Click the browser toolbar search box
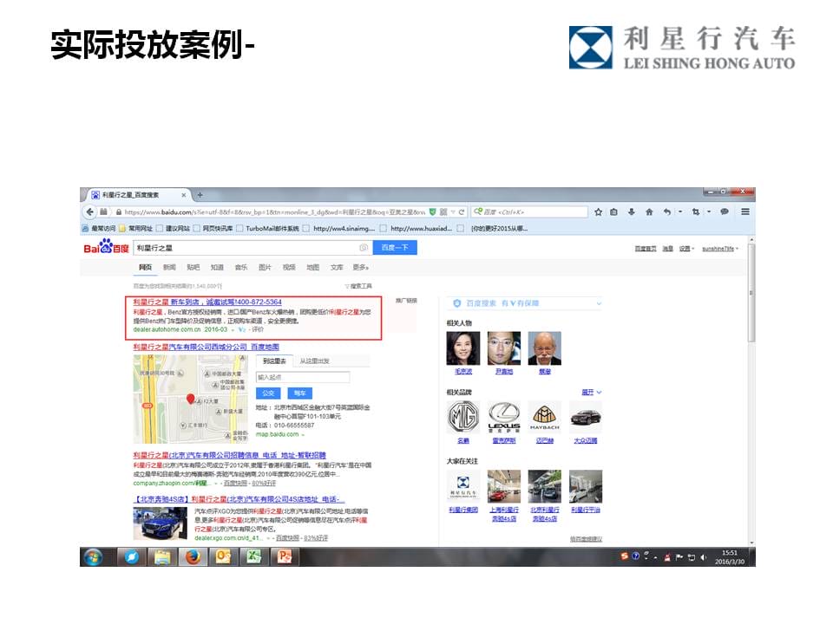The width and height of the screenshot is (833, 624). 529,211
